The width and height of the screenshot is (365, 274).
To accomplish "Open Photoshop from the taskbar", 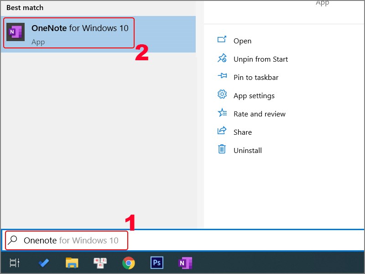I will pyautogui.click(x=156, y=263).
